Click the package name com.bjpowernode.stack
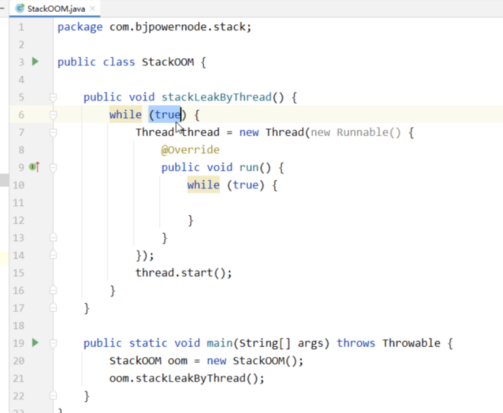The height and width of the screenshot is (413, 503). tap(177, 27)
